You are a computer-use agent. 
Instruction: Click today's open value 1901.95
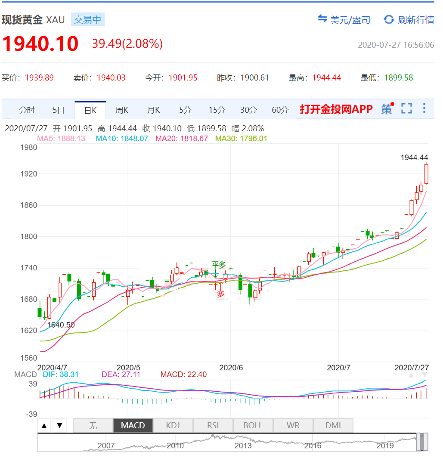pyautogui.click(x=183, y=77)
